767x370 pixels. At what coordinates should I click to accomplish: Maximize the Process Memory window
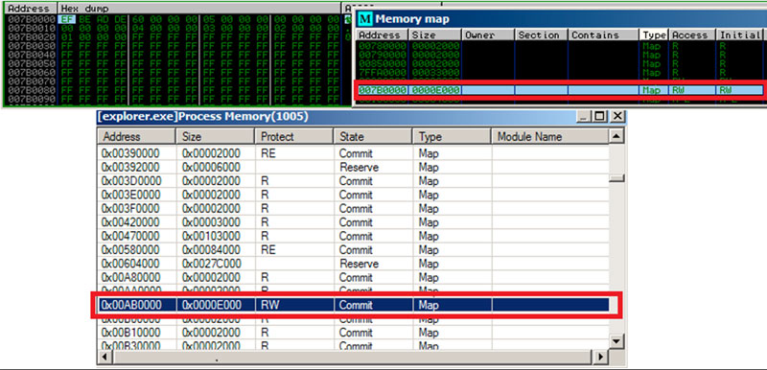tap(599, 116)
